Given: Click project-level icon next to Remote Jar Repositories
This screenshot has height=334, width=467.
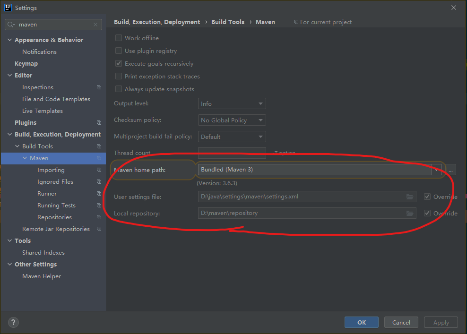Looking at the screenshot, I should (99, 229).
